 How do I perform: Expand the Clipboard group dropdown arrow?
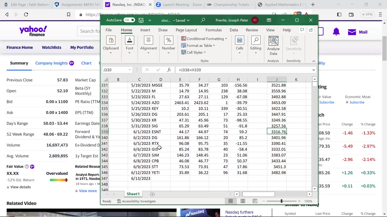[x=111, y=53]
